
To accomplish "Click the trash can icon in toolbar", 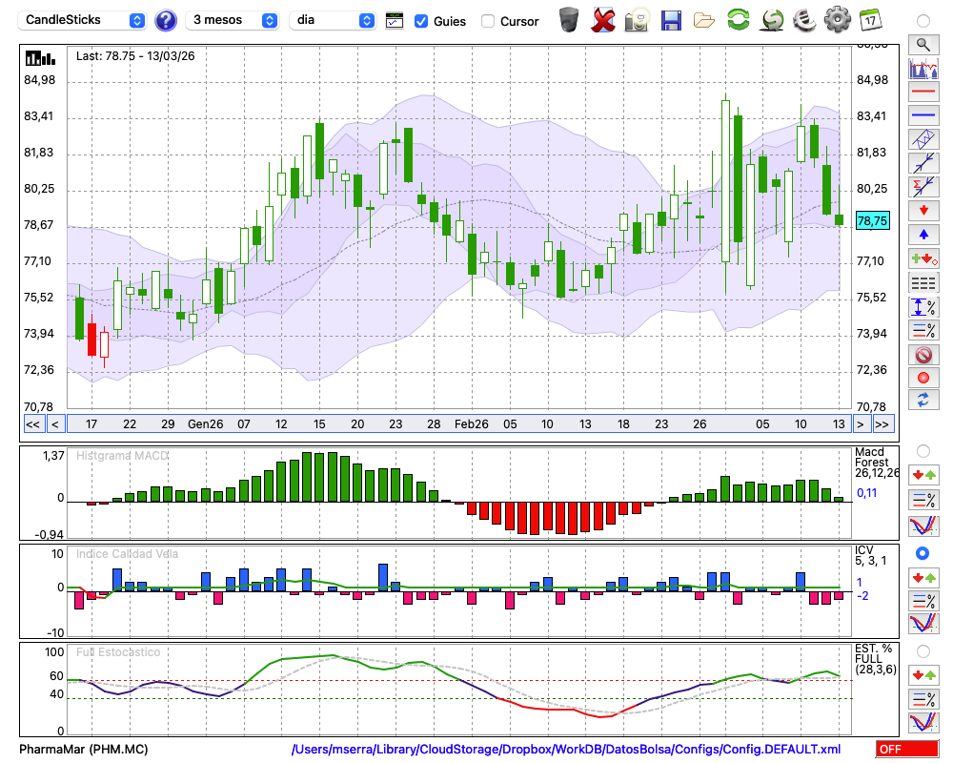I will click(569, 19).
